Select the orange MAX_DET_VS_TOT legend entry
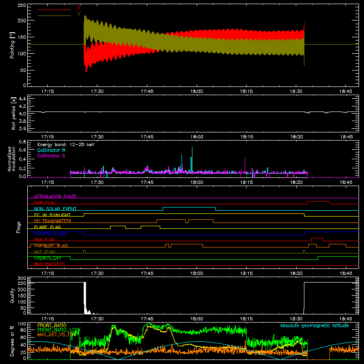 click(x=56, y=334)
